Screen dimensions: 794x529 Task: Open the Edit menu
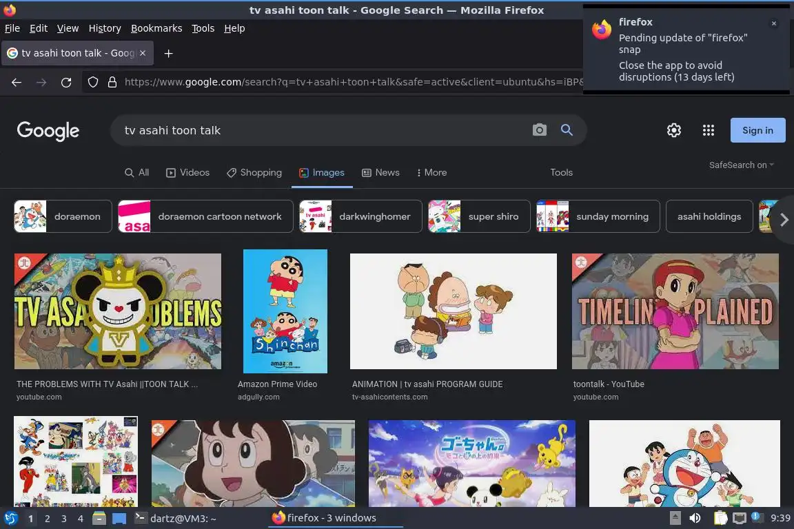click(39, 28)
